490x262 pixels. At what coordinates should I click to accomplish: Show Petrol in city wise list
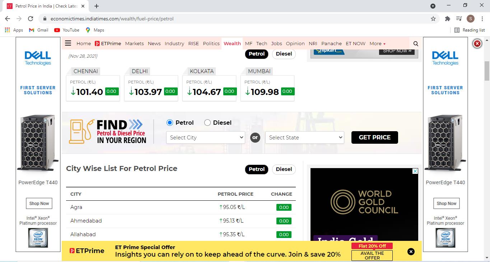(257, 169)
